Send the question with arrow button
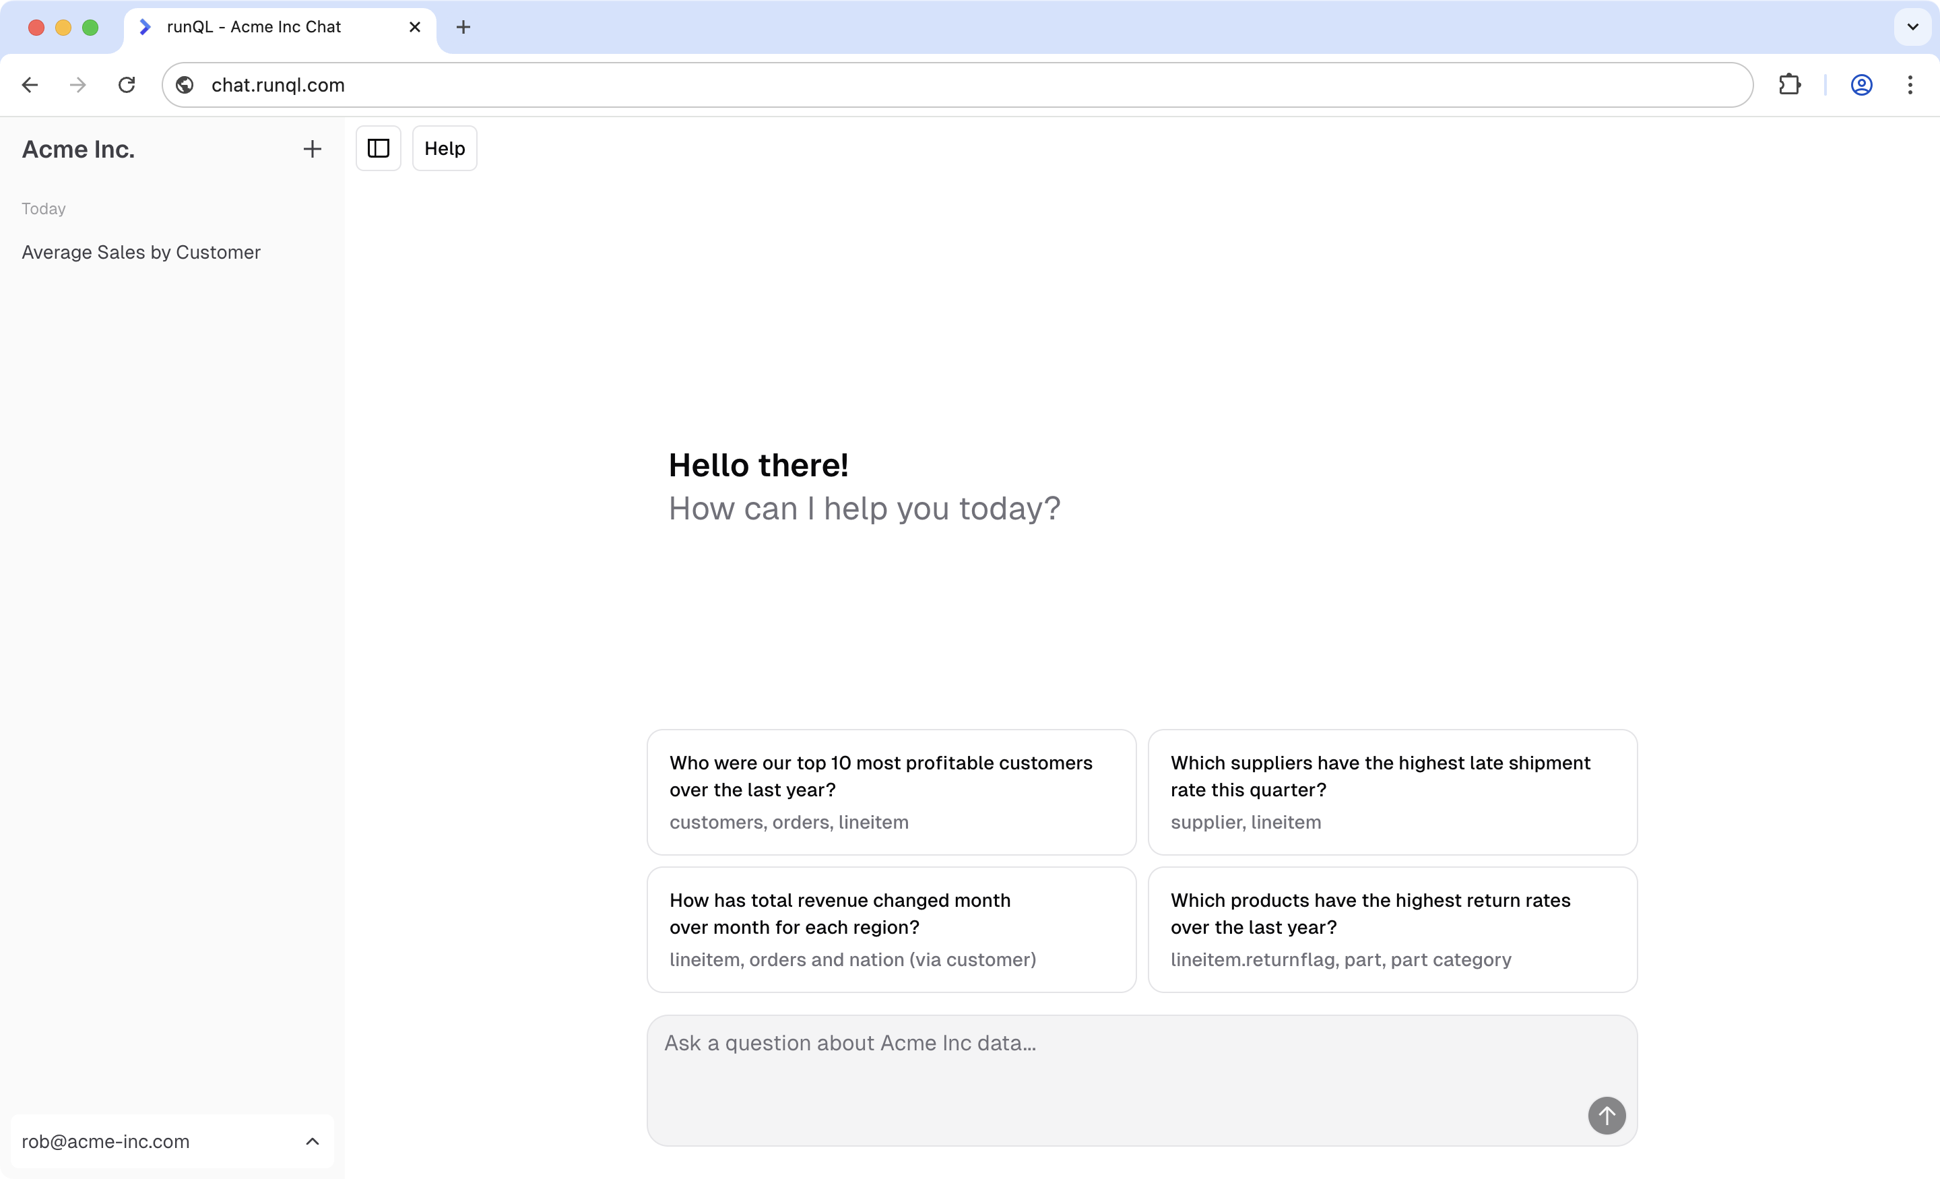This screenshot has height=1179, width=1940. [1607, 1115]
